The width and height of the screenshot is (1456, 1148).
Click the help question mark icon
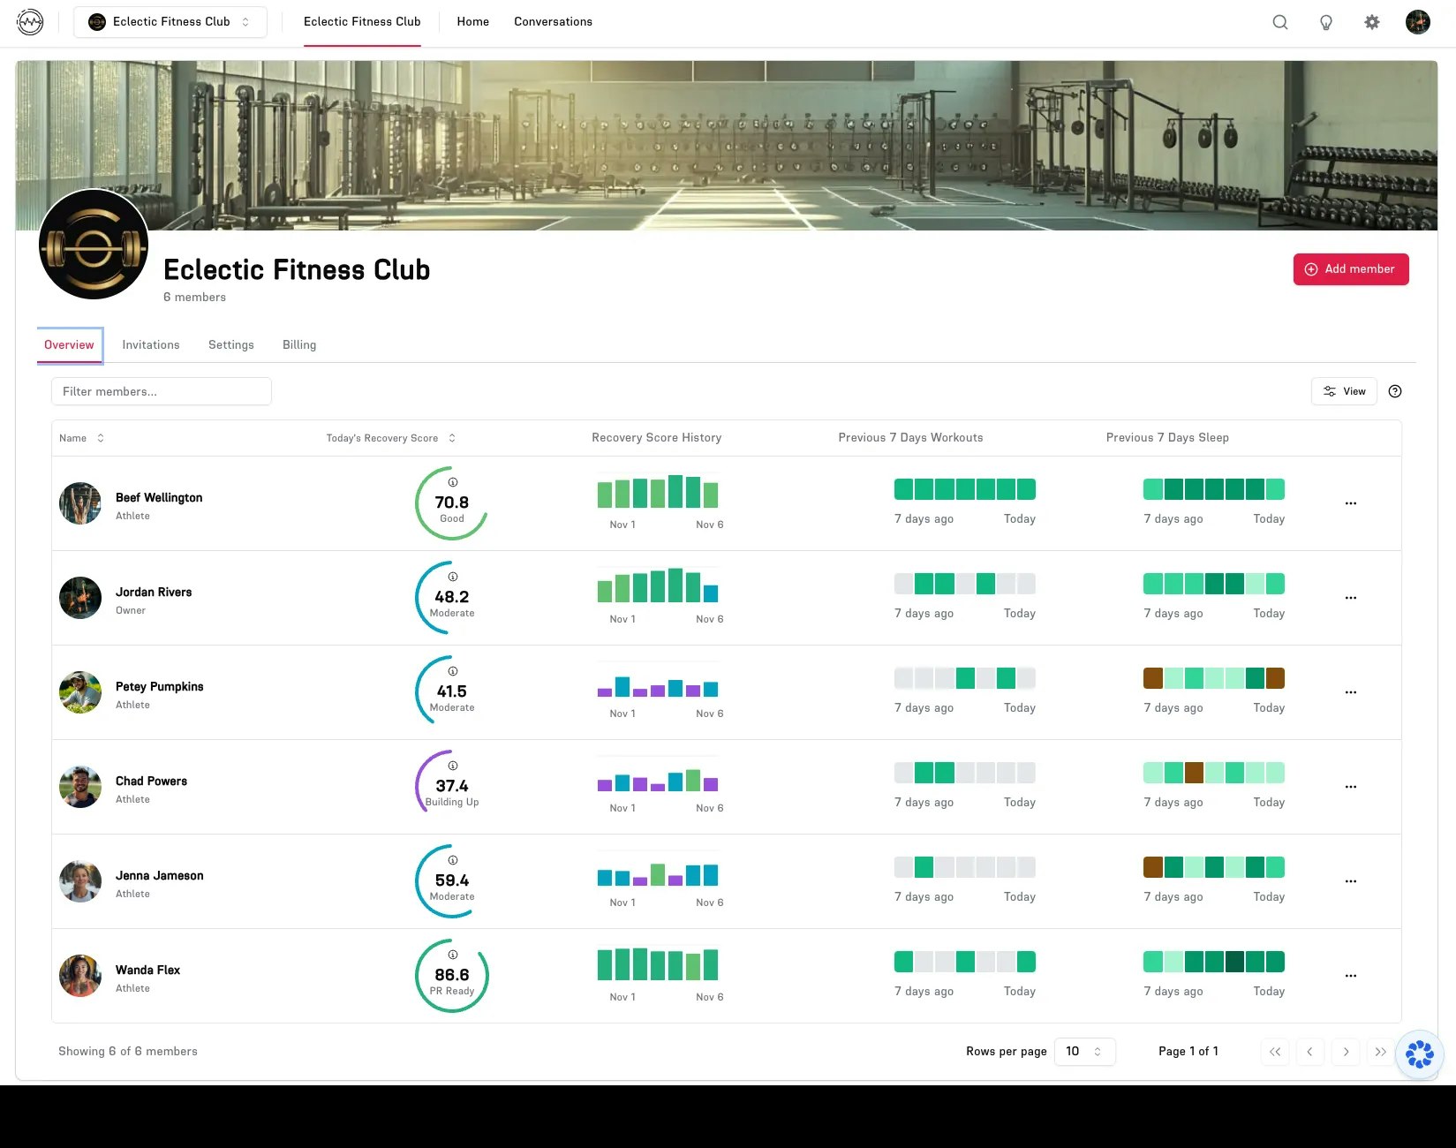coord(1395,391)
